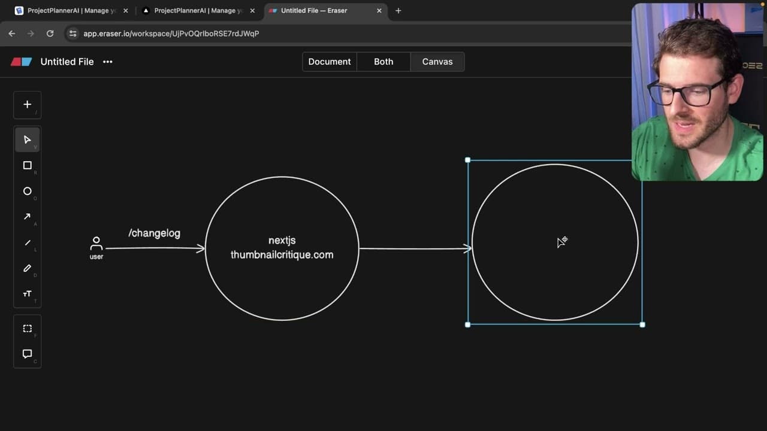Open the plus insert menu in toolbar

[27, 105]
